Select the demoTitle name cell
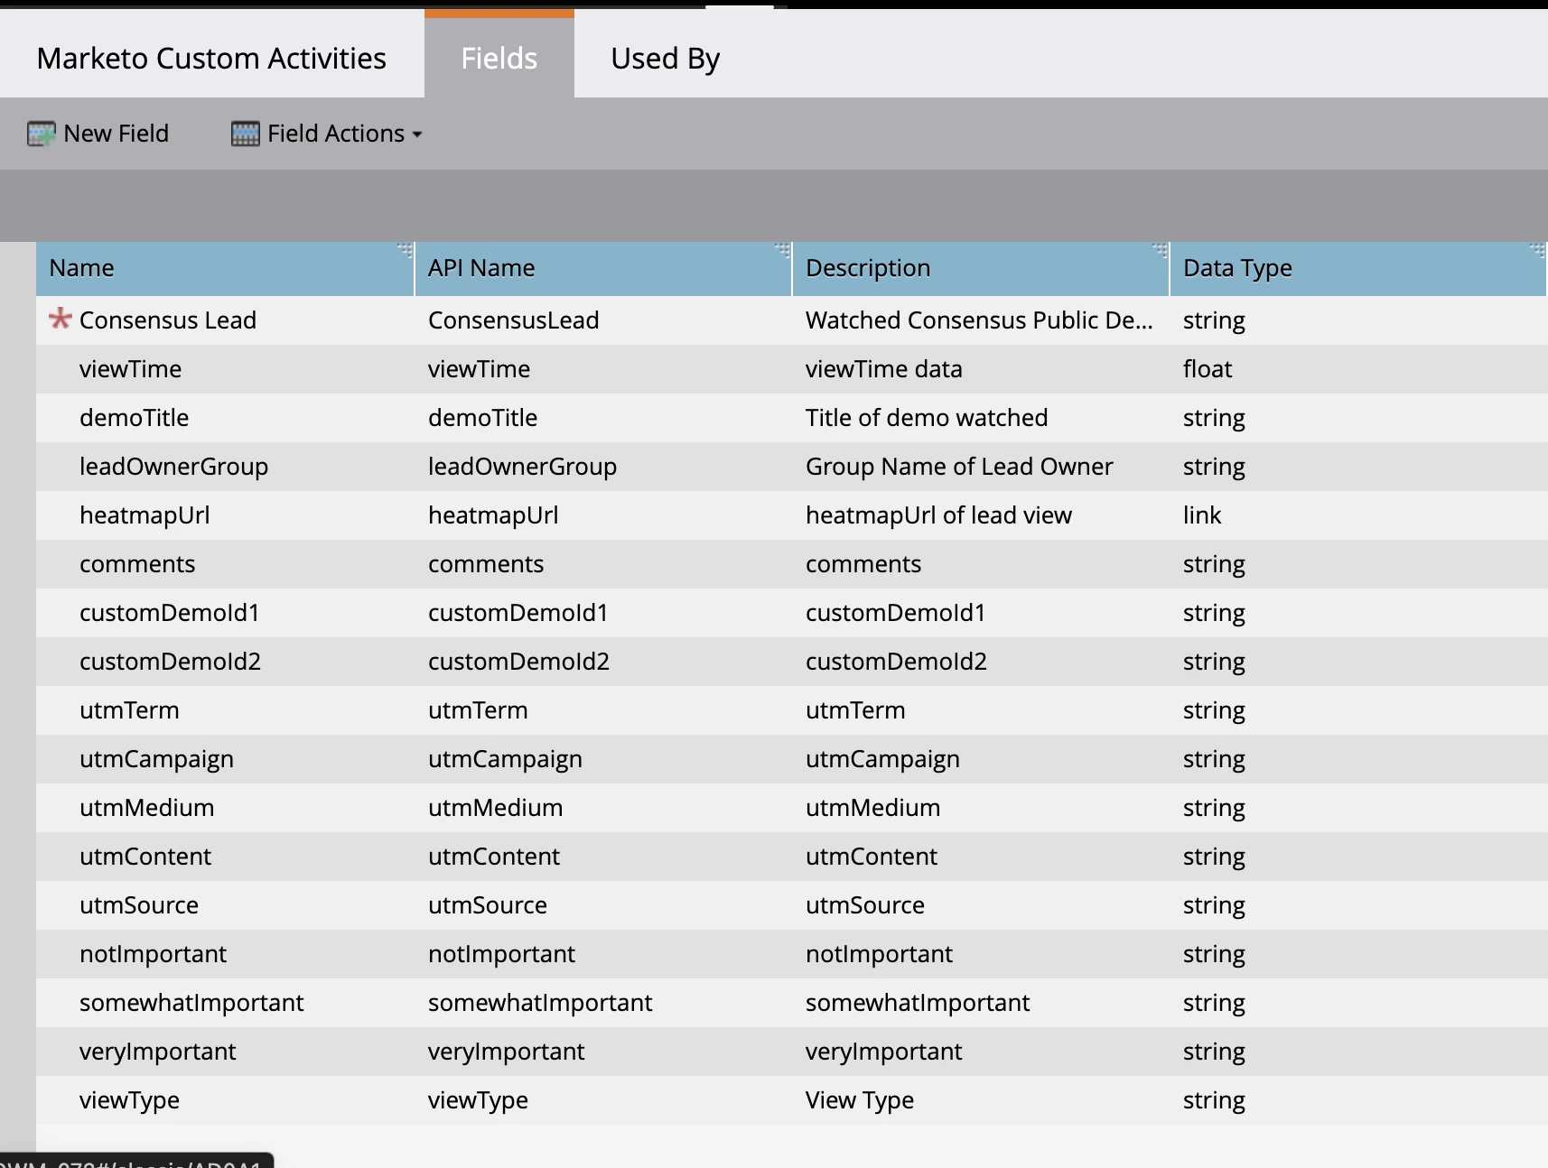 [x=134, y=418]
